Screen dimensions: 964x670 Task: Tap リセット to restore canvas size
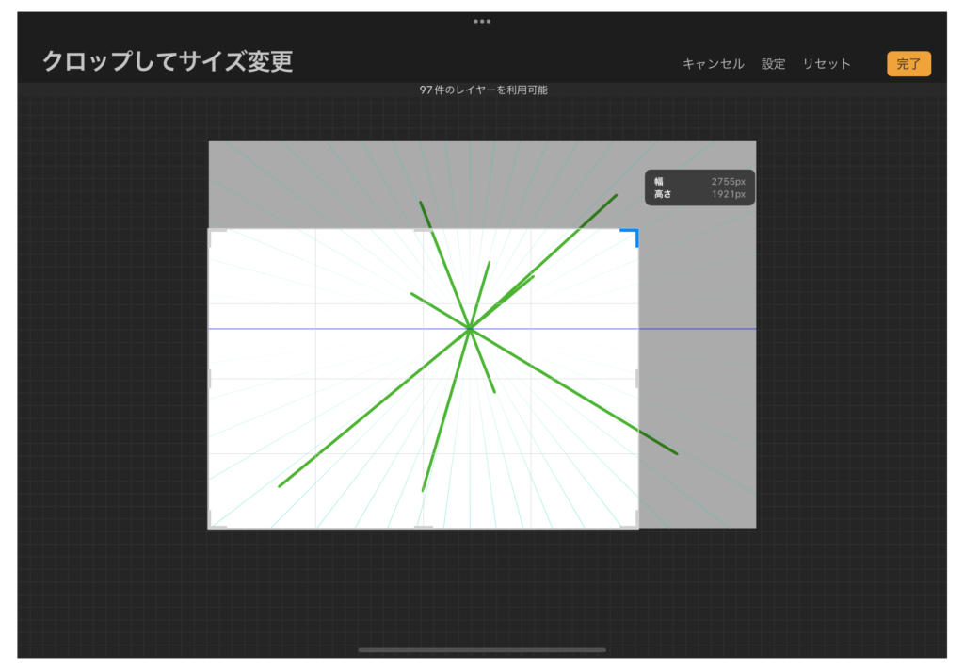pos(827,64)
